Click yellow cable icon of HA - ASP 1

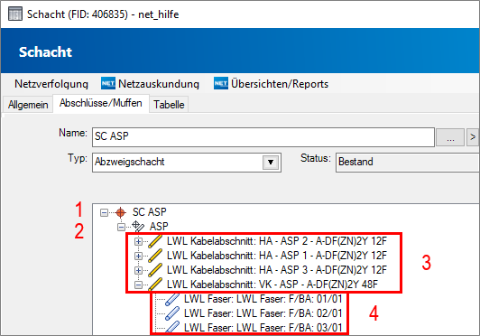point(155,256)
